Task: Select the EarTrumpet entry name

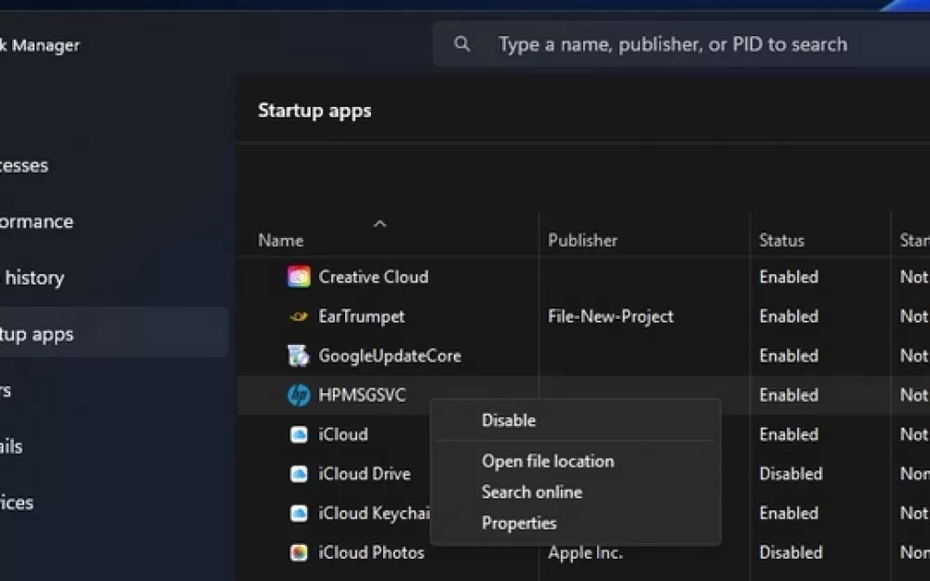Action: coord(361,317)
